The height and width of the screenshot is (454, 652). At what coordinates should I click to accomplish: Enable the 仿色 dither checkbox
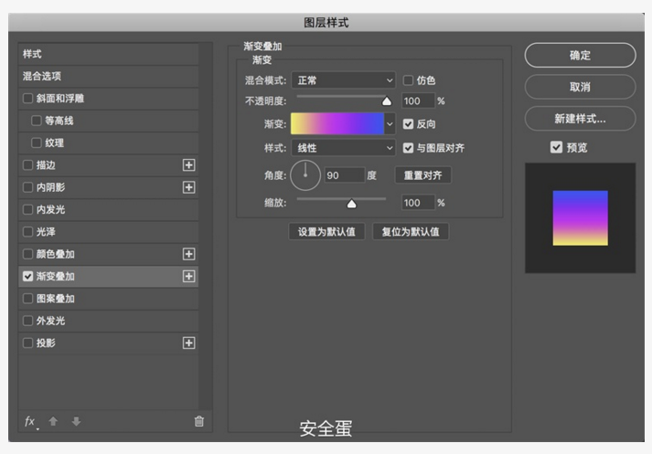pos(409,80)
